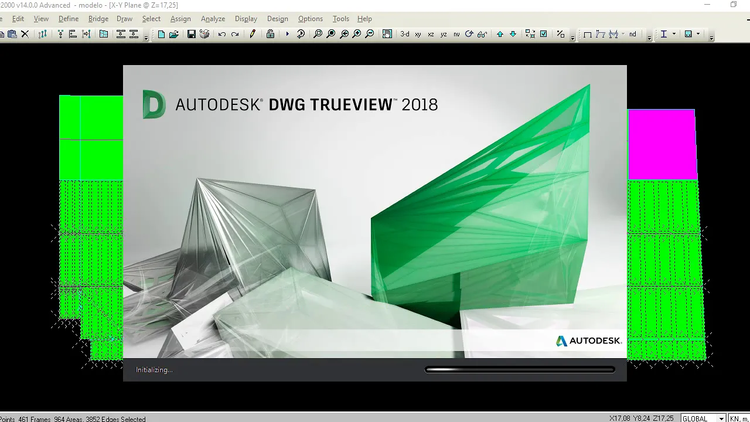Click the Print graphics icon
Screen dimensions: 750x422
[204, 34]
